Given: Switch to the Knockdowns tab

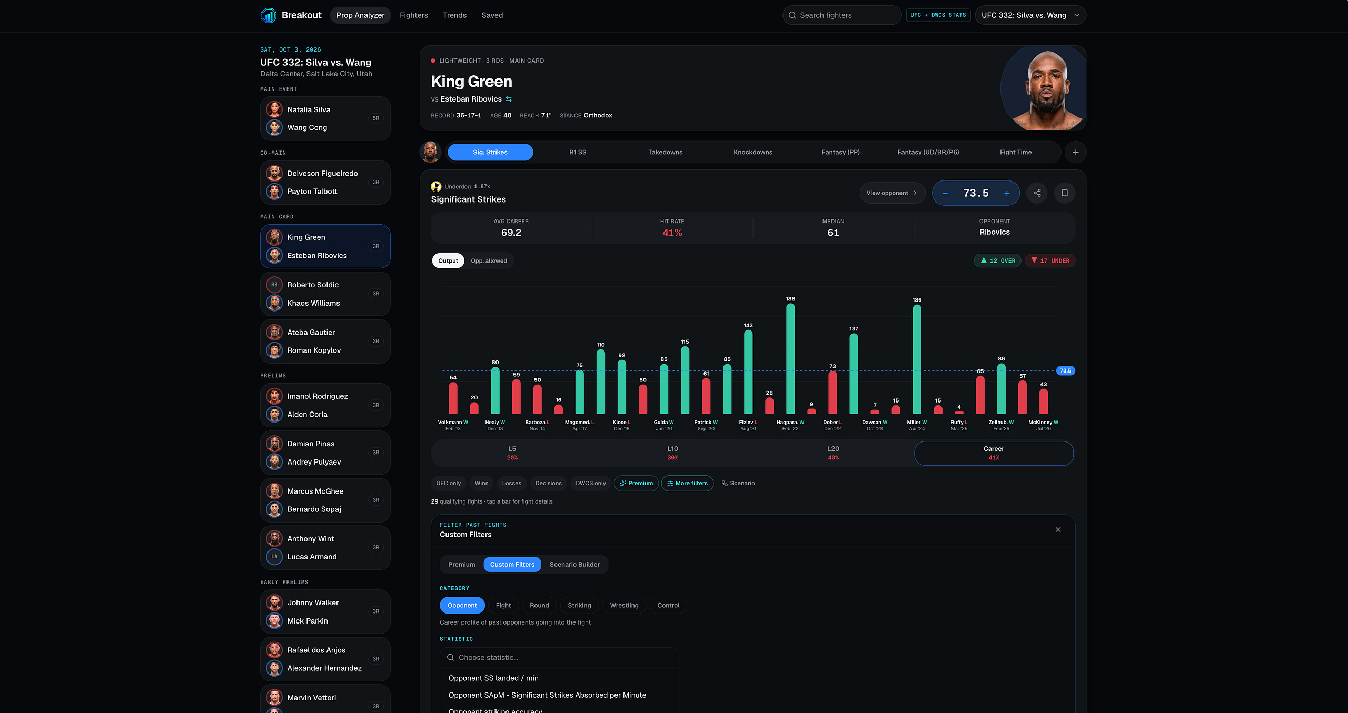Looking at the screenshot, I should click(x=753, y=152).
